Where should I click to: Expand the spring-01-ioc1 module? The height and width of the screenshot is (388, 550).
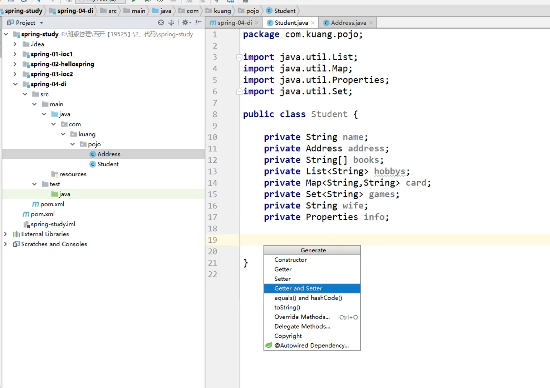[15, 54]
